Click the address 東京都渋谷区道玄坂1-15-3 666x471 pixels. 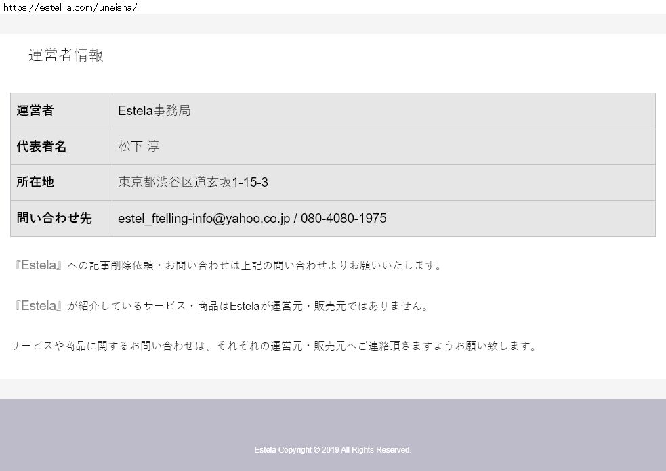193,183
